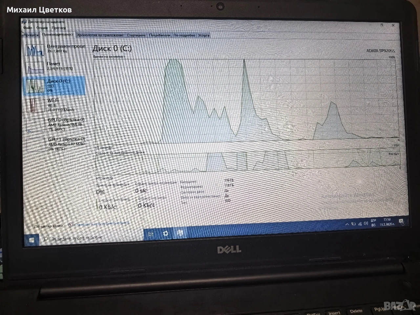420x315 pixels.
Task: Open GPU 1 AMD Radeon R7 M260 graph
Action: point(56,144)
